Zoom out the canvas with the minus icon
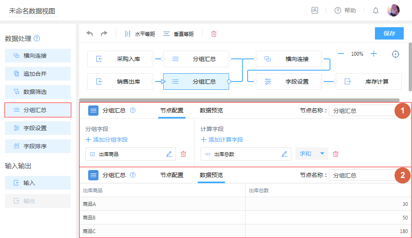 [341, 54]
